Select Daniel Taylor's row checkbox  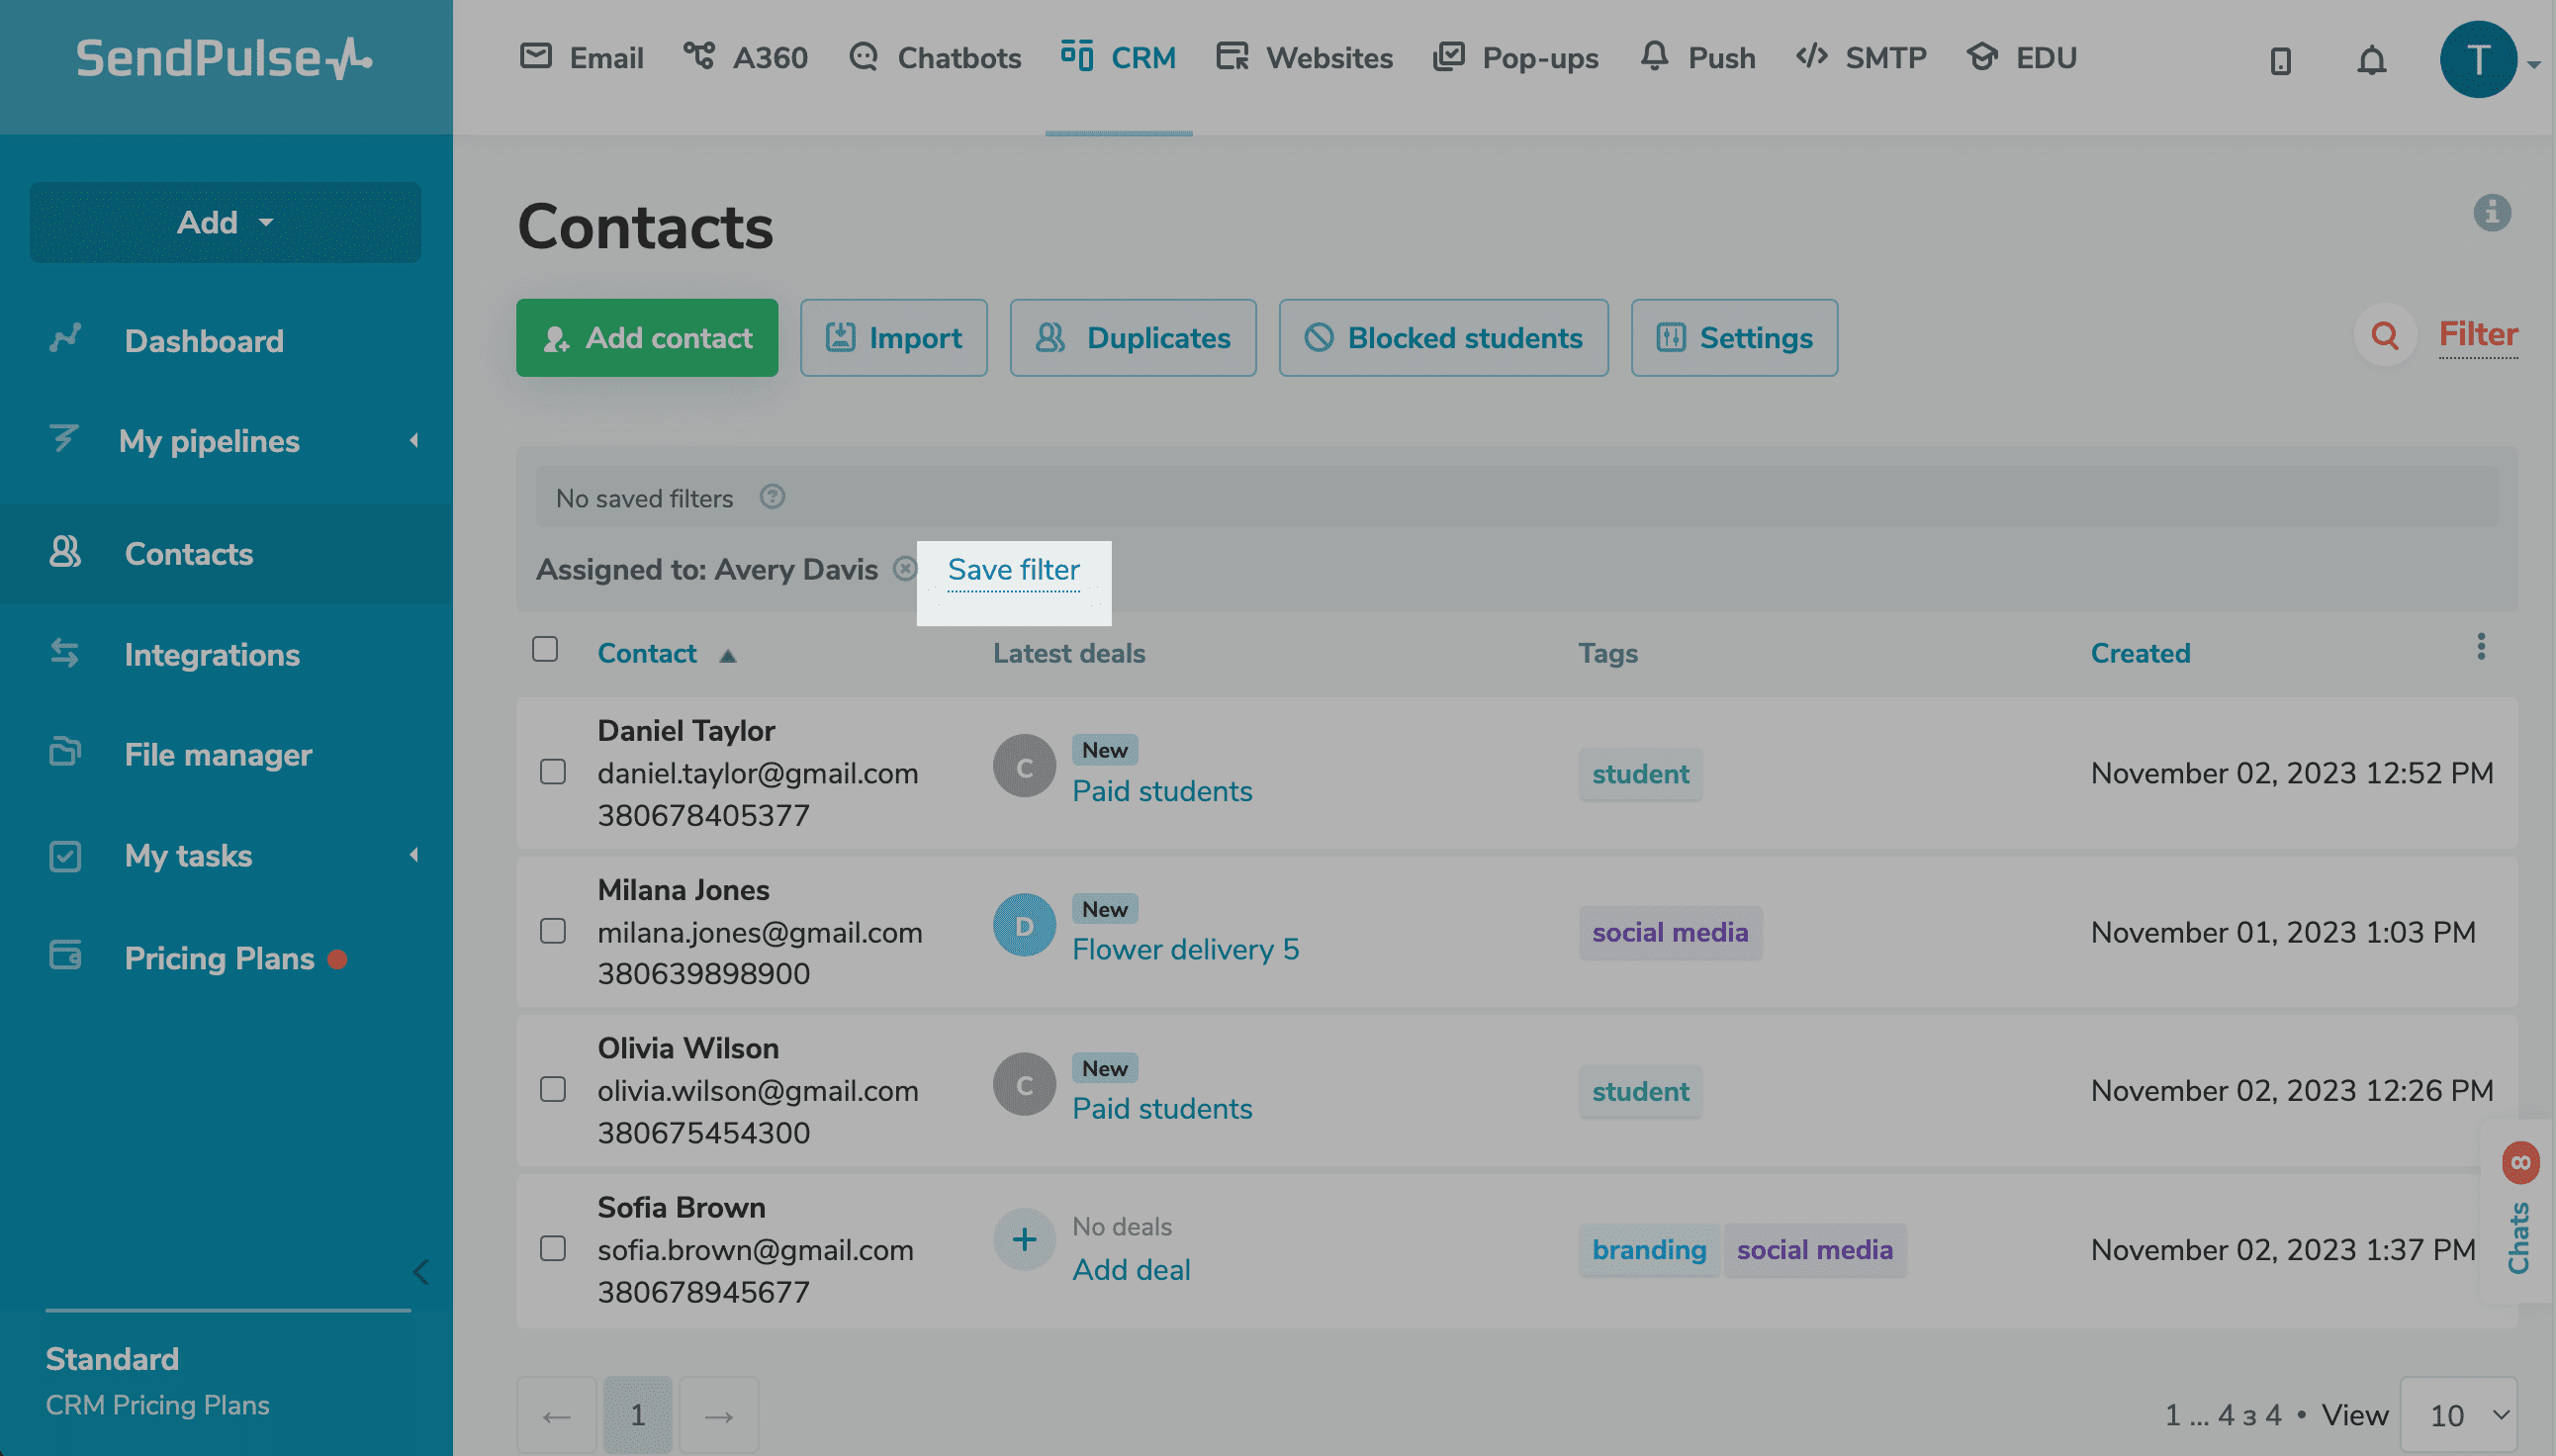click(x=553, y=771)
